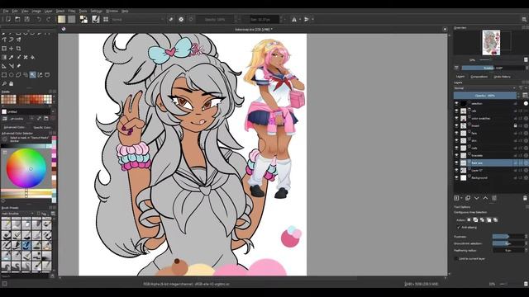Toggle preserve alpha in toolbar
This screenshot has height=297, width=529.
click(x=181, y=20)
